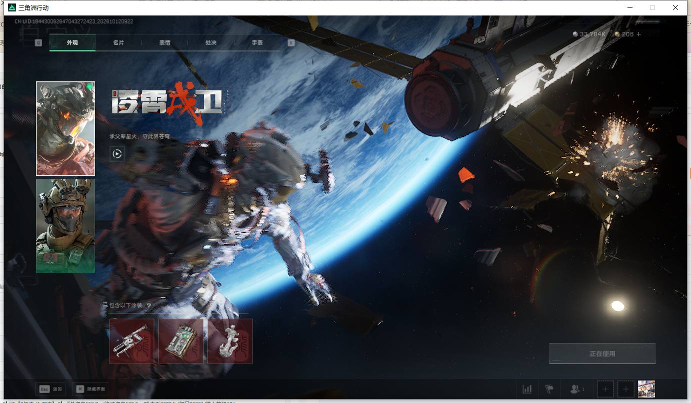This screenshot has width=691, height=403.
Task: Select the 凌霄戍卫 armored skin thumbnail
Action: (65, 129)
